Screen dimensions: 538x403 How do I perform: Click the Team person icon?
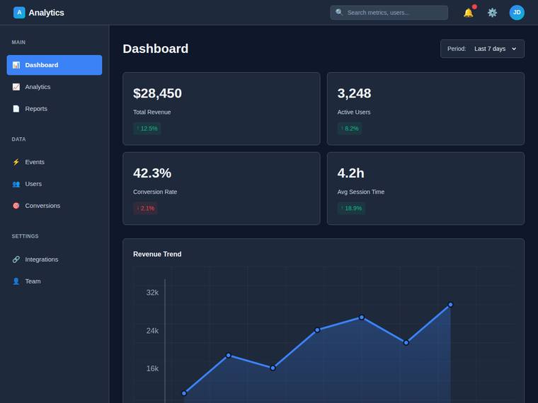[16, 281]
